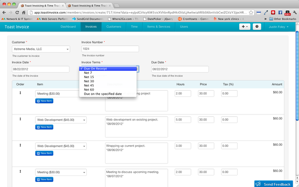
Task: Click the help question mark icon
Action: coord(257,26)
